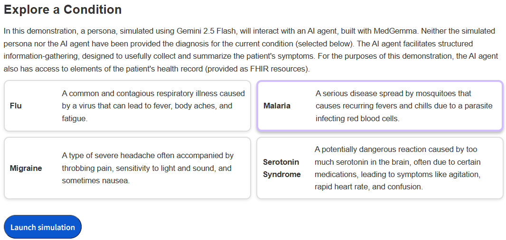
Task: Select the Flu condition card
Action: click(127, 106)
